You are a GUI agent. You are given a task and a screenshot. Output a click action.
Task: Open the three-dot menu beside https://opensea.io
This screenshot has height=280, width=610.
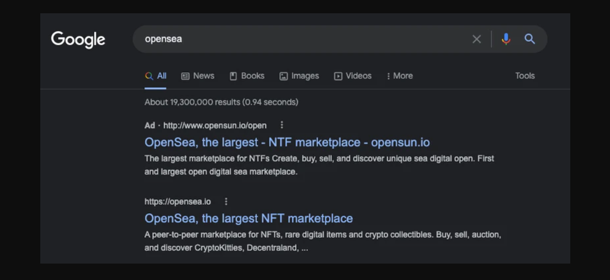point(226,202)
